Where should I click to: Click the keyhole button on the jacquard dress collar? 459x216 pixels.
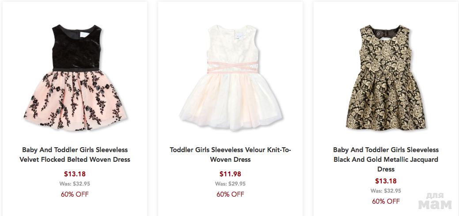[x=378, y=33]
